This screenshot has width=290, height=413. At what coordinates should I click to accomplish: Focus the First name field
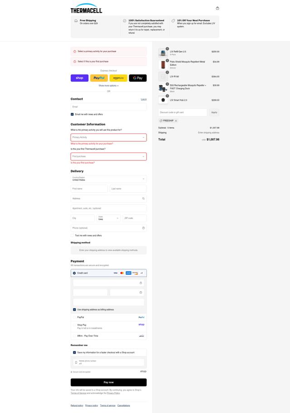click(x=89, y=189)
